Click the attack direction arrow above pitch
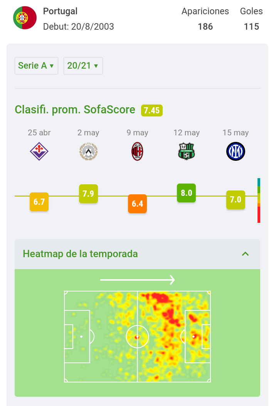The image size is (276, 406). [x=138, y=280]
